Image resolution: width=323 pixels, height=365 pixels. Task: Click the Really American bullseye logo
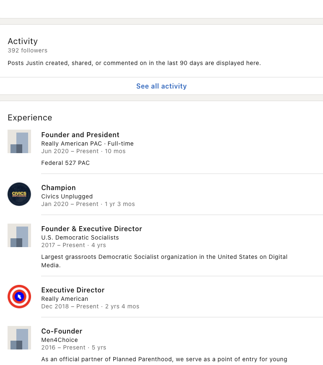(x=19, y=297)
